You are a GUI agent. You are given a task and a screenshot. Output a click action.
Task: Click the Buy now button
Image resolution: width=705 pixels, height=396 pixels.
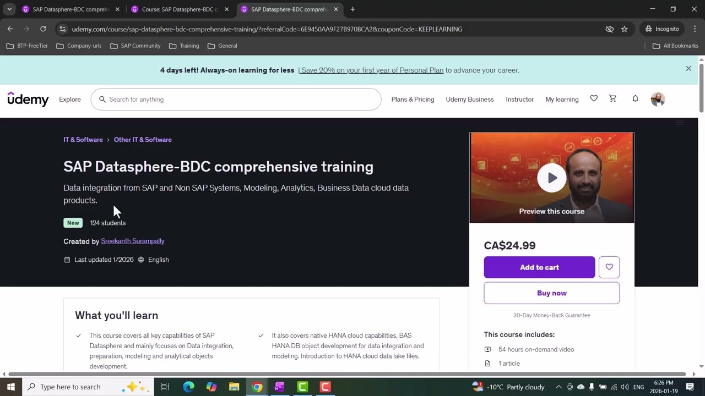point(551,293)
